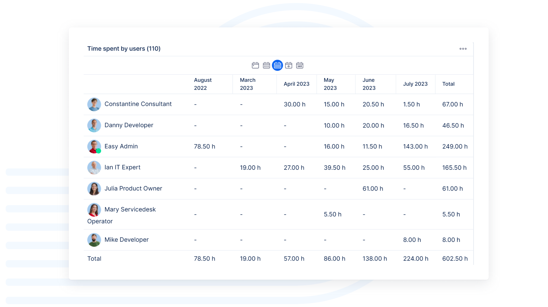Click the 'Time spent by users (110)' title
548x307 pixels.
coord(124,49)
